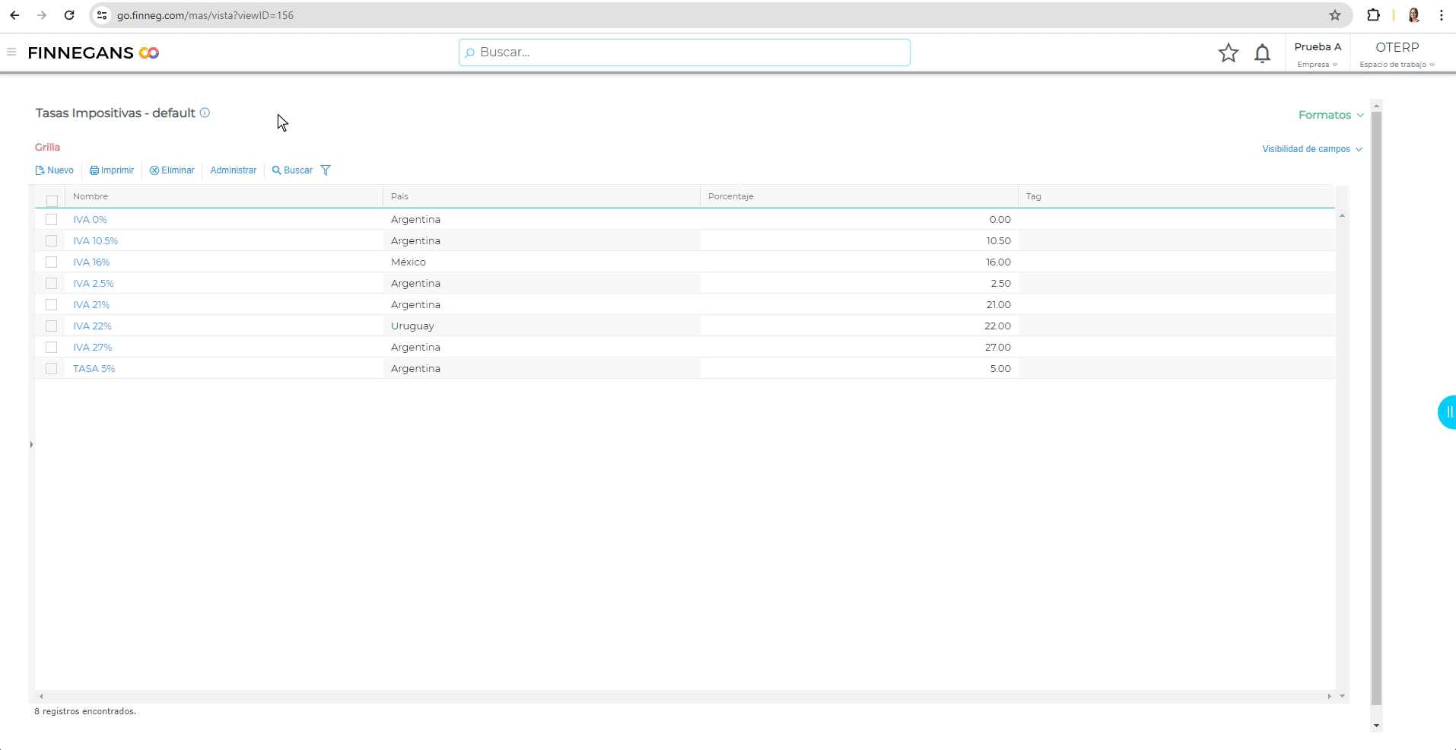The image size is (1456, 750).
Task: Click the Buscar search field in the header
Action: click(684, 52)
